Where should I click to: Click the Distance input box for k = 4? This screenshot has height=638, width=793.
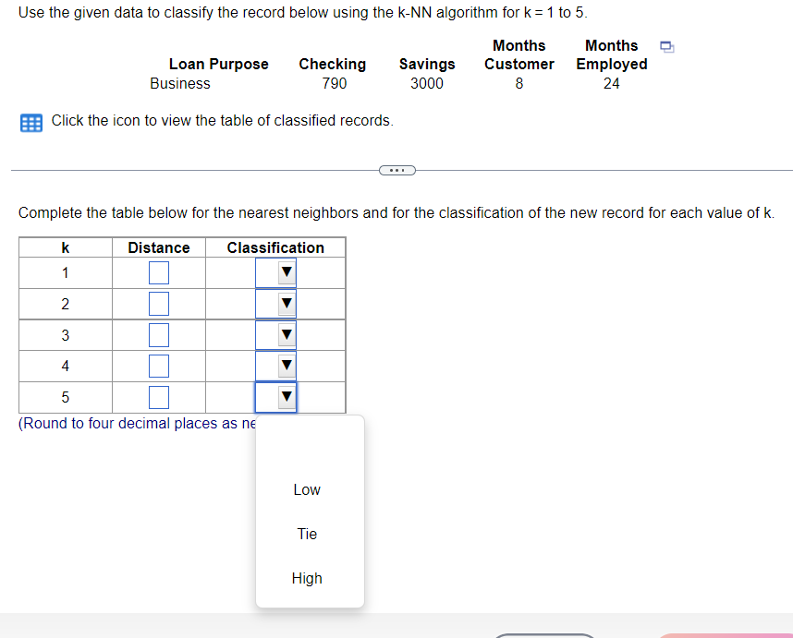pyautogui.click(x=158, y=366)
